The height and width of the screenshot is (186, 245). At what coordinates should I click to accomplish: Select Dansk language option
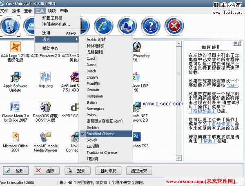(106, 65)
